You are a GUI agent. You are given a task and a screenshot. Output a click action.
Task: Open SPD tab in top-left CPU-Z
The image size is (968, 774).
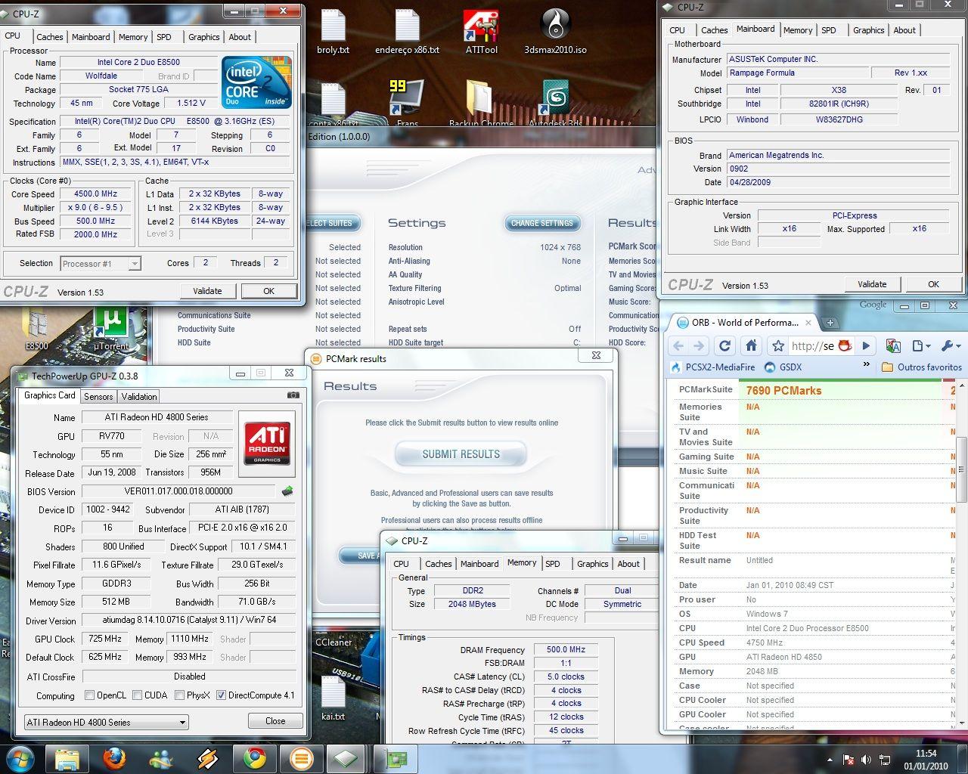[164, 37]
